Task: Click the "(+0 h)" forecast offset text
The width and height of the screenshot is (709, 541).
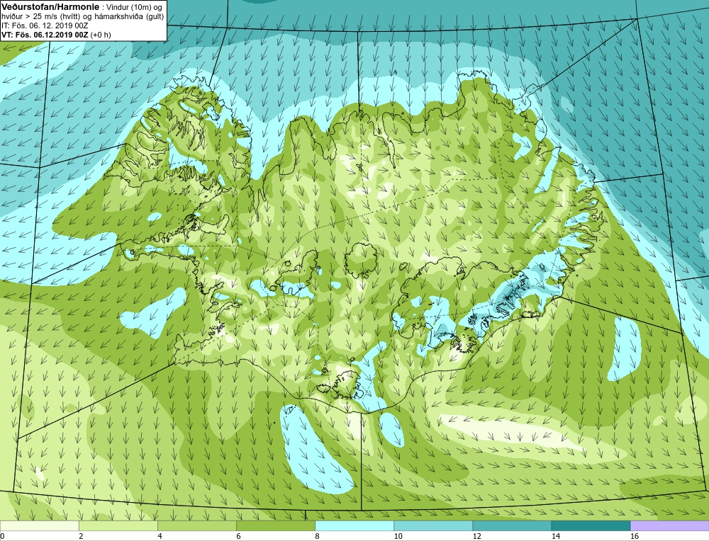Action: coord(101,35)
